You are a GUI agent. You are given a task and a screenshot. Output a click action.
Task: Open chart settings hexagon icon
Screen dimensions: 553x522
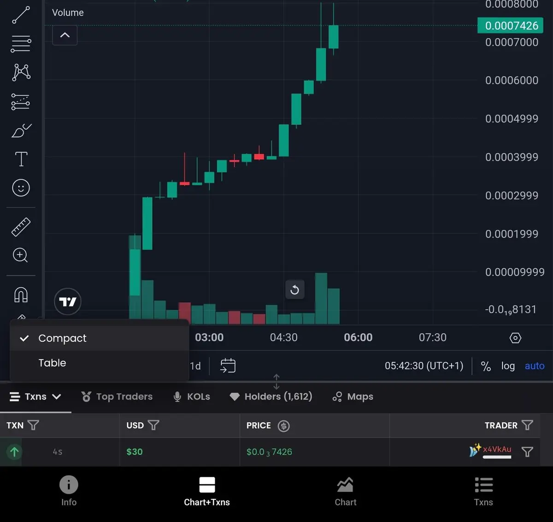[515, 338]
